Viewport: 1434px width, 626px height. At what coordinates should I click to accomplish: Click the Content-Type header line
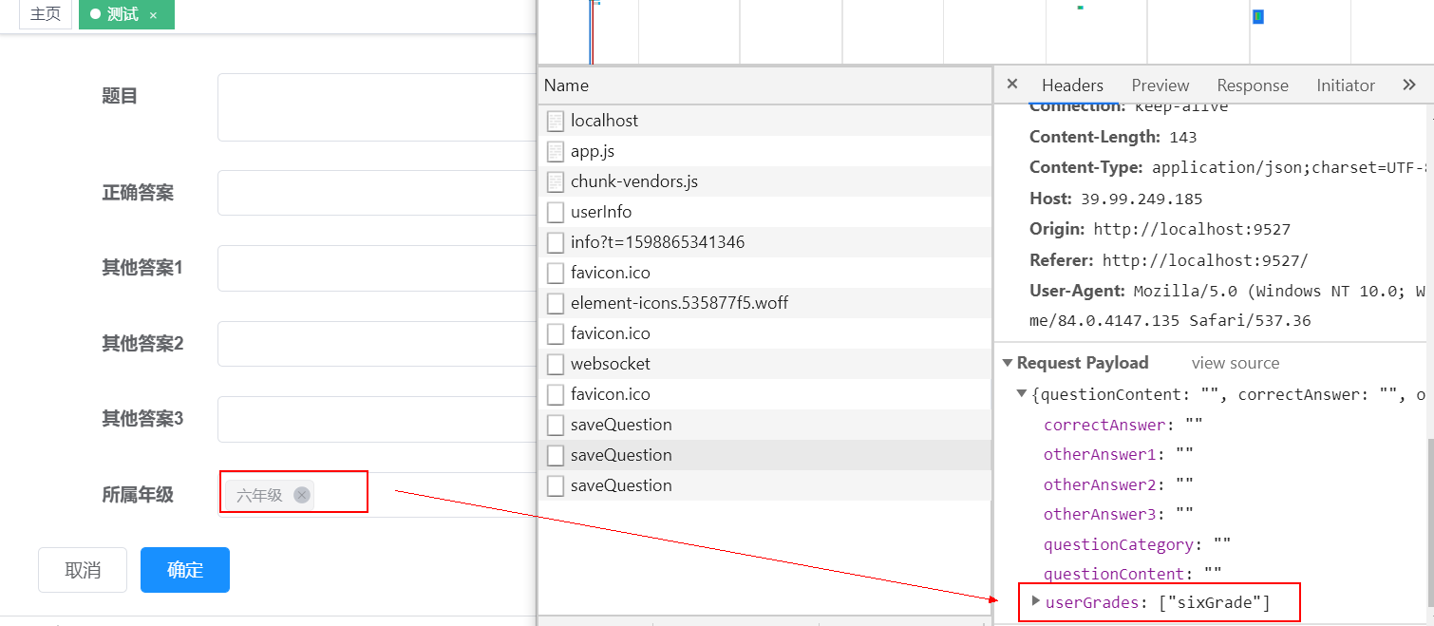1228,167
